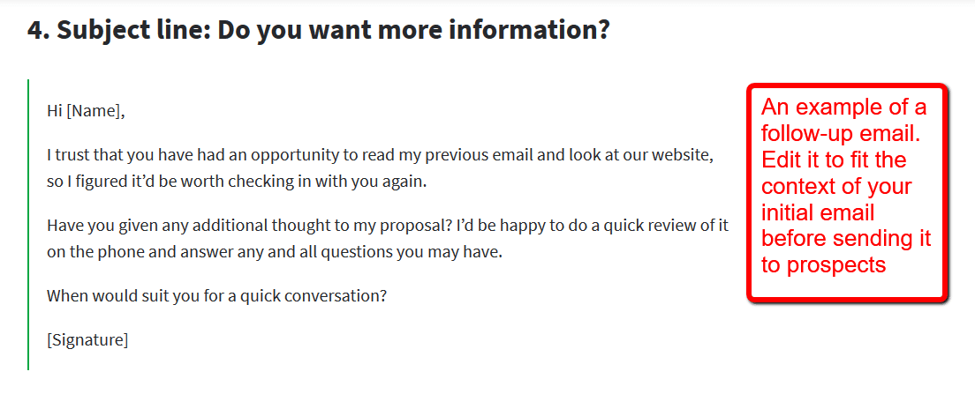Click "An example of a" in red note

(843, 108)
